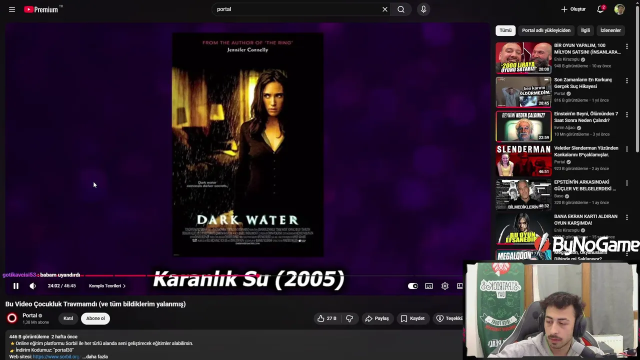Open BİR OYUN YAPALIM video thumbnail
Image resolution: width=640 pixels, height=360 pixels.
[x=523, y=58]
